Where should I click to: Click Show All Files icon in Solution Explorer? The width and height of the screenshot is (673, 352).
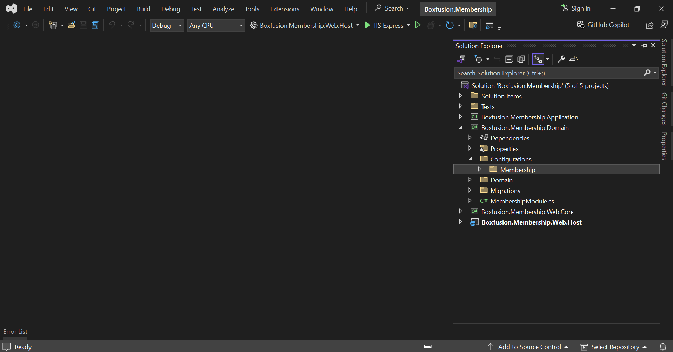click(x=521, y=59)
